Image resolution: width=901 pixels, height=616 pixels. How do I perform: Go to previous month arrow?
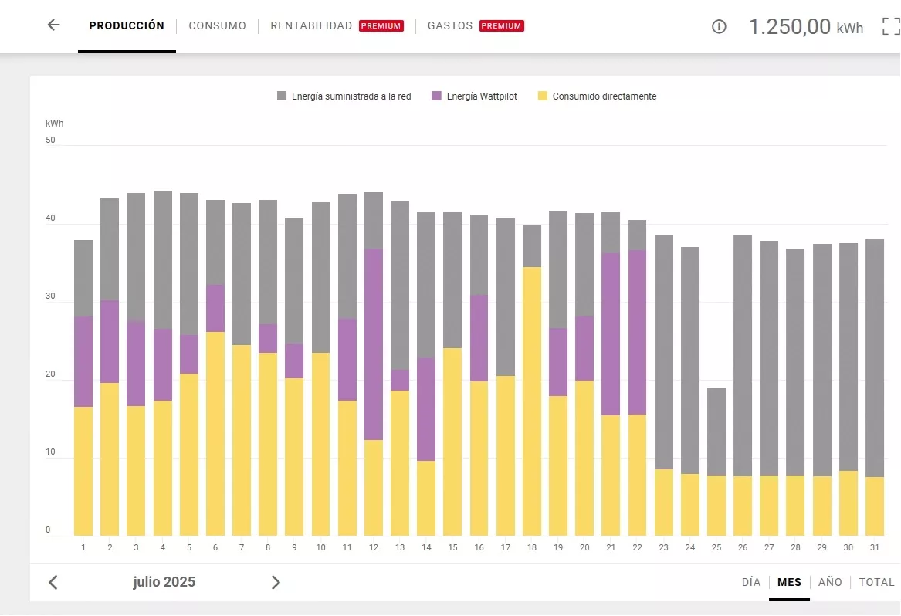tap(53, 583)
